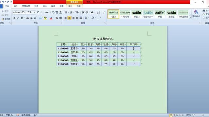Click the Line Spacing icon
The width and height of the screenshot is (209, 117).
(86, 18)
